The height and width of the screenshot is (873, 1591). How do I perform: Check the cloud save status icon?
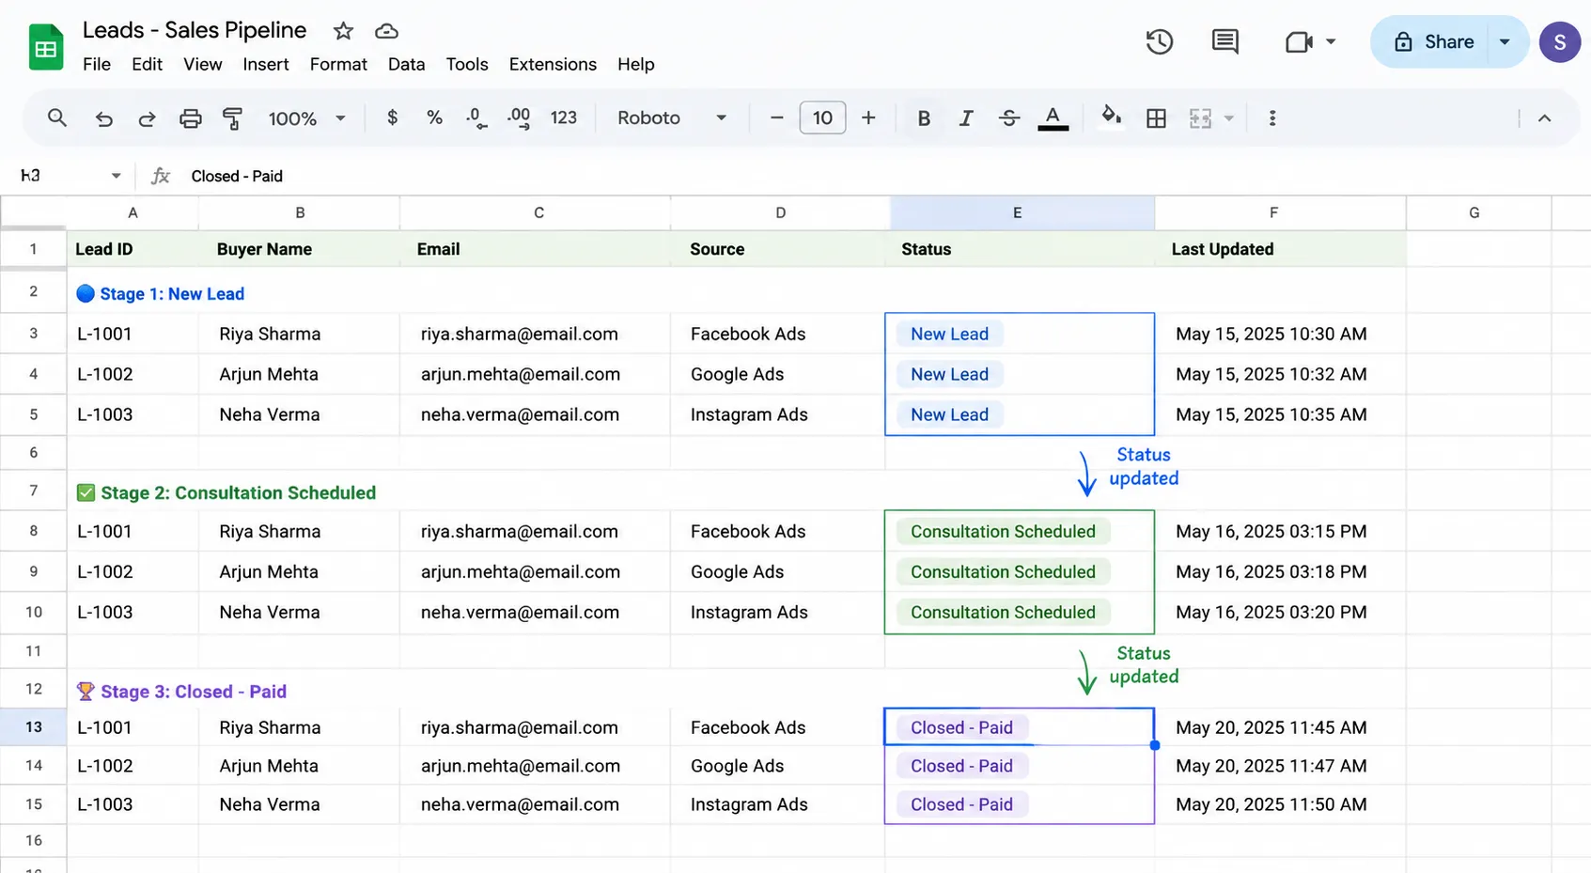pos(386,31)
